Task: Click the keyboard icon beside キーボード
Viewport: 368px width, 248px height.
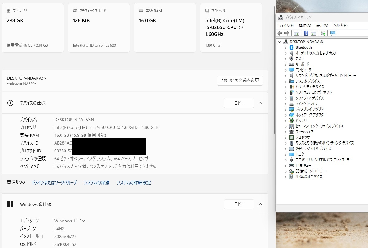Action: pos(292,64)
